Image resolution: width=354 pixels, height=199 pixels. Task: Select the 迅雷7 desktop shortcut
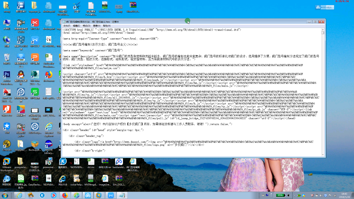pyautogui.click(x=77, y=7)
